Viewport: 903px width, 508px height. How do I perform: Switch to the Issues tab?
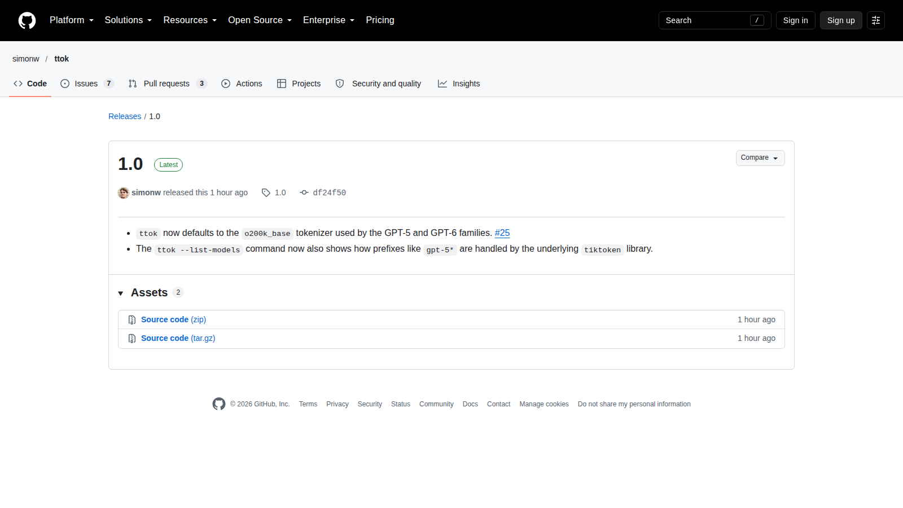tap(87, 84)
